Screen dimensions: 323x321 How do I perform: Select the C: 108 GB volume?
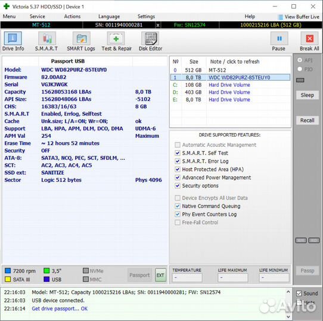tap(230, 85)
